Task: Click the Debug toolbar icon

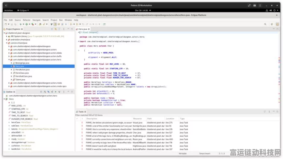Action: click(x=21, y=24)
